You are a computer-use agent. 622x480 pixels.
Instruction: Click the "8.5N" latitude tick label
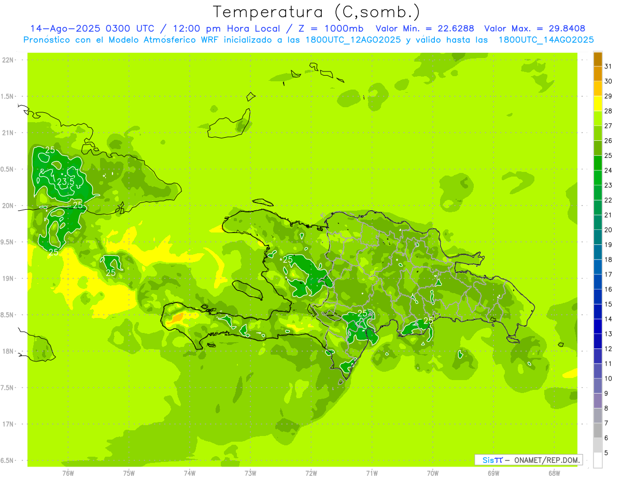point(8,315)
